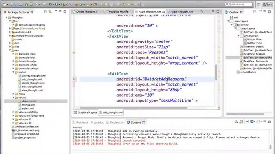
Task: Click the Debug bug icon in the toolbar
Action: click(50, 4)
